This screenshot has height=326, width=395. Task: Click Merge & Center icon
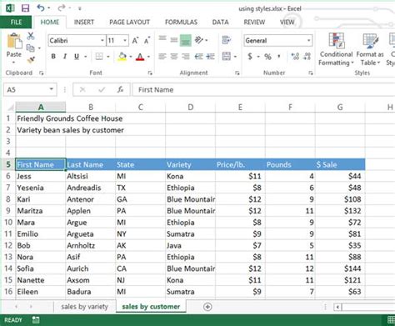pos(227,57)
